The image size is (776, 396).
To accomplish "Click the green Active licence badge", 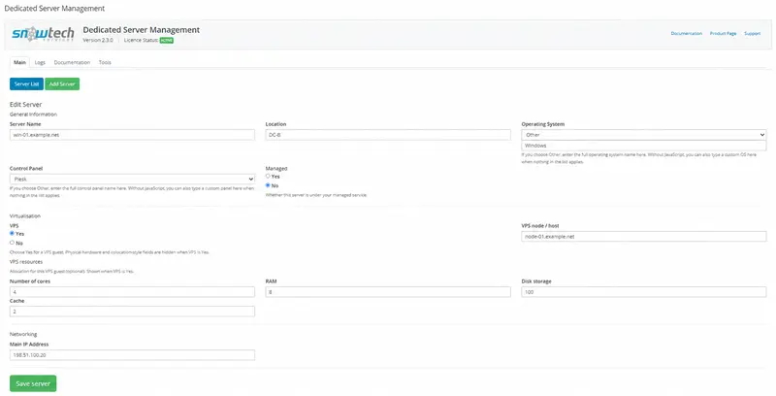I will click(167, 40).
